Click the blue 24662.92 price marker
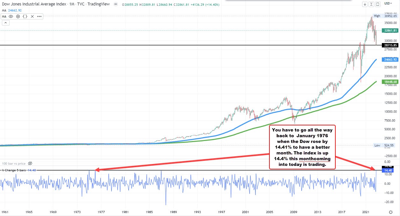The height and width of the screenshot is (216, 400). point(390,60)
